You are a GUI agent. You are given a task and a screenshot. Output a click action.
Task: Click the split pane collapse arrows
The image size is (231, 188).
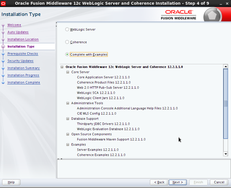60,159
